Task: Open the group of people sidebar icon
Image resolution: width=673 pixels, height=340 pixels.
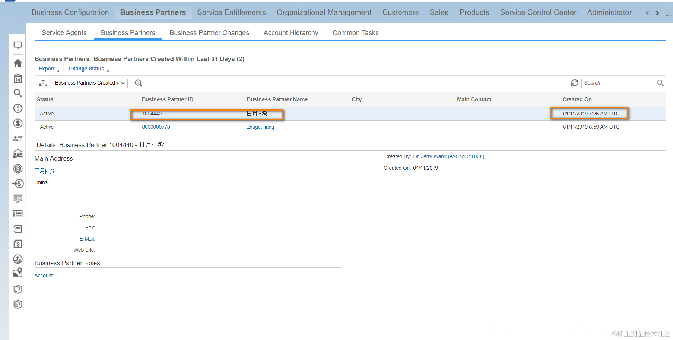Action: pyautogui.click(x=18, y=153)
